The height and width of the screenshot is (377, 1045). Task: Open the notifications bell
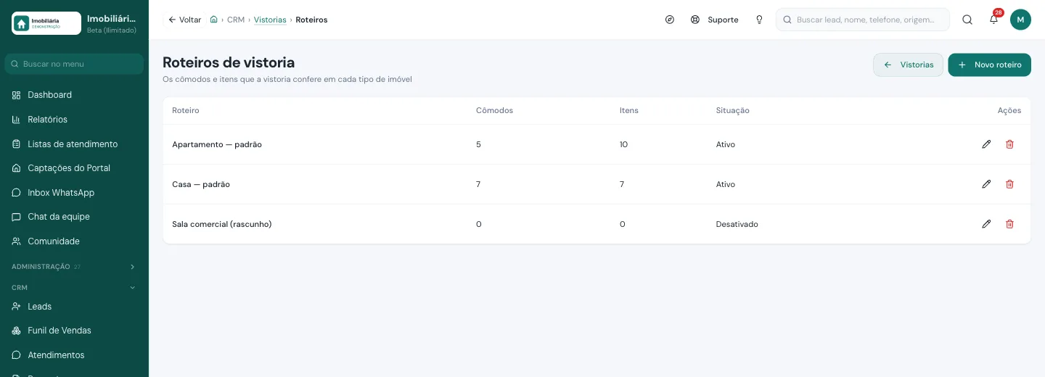pos(994,20)
